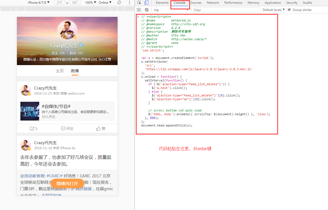The image size is (328, 210).
Task: Switch to the Audits tab
Action: click(307, 3)
